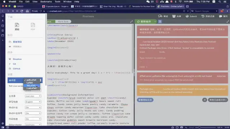Download the source zip icon
Image resolution: width=230 pixels, height=129 pixels.
click(17, 25)
